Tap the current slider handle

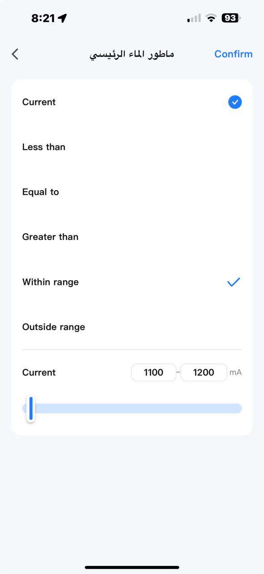[31, 408]
